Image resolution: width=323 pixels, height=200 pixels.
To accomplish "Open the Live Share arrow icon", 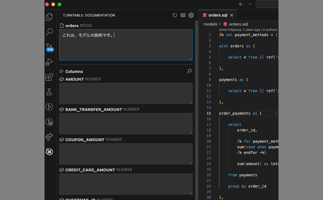I will click(49, 137).
